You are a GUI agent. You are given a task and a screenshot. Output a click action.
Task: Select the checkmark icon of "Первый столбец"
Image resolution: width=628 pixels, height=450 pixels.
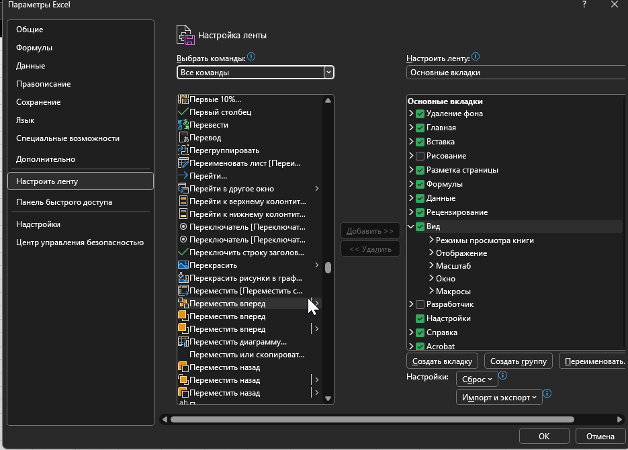[x=183, y=112]
